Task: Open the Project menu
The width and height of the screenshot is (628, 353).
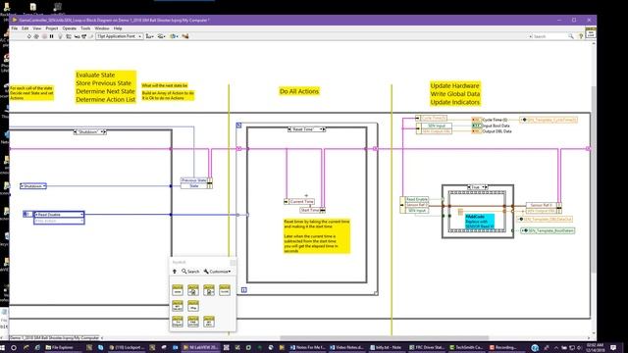Action: 52,28
